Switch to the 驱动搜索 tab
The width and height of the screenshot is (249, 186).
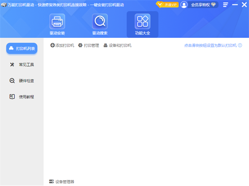(x=100, y=24)
